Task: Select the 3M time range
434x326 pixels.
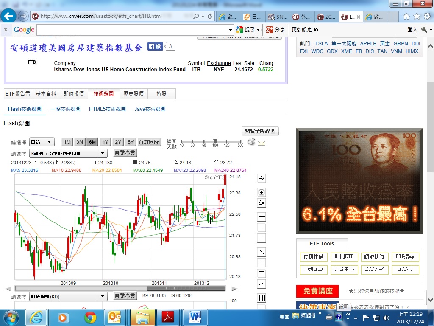Action: point(80,142)
